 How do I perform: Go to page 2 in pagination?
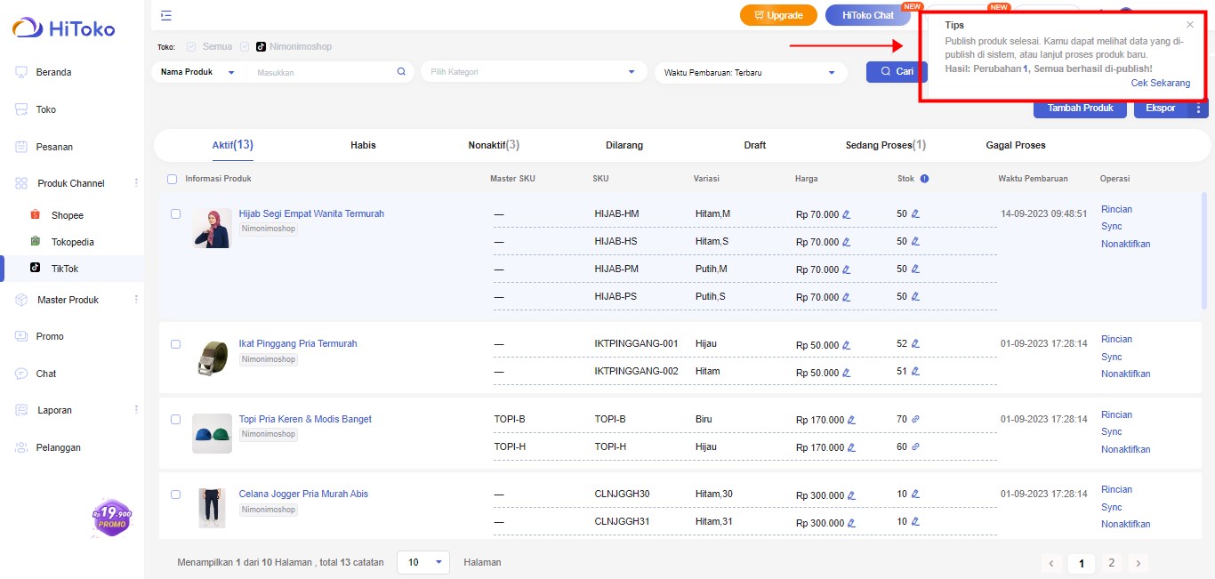coord(1111,563)
